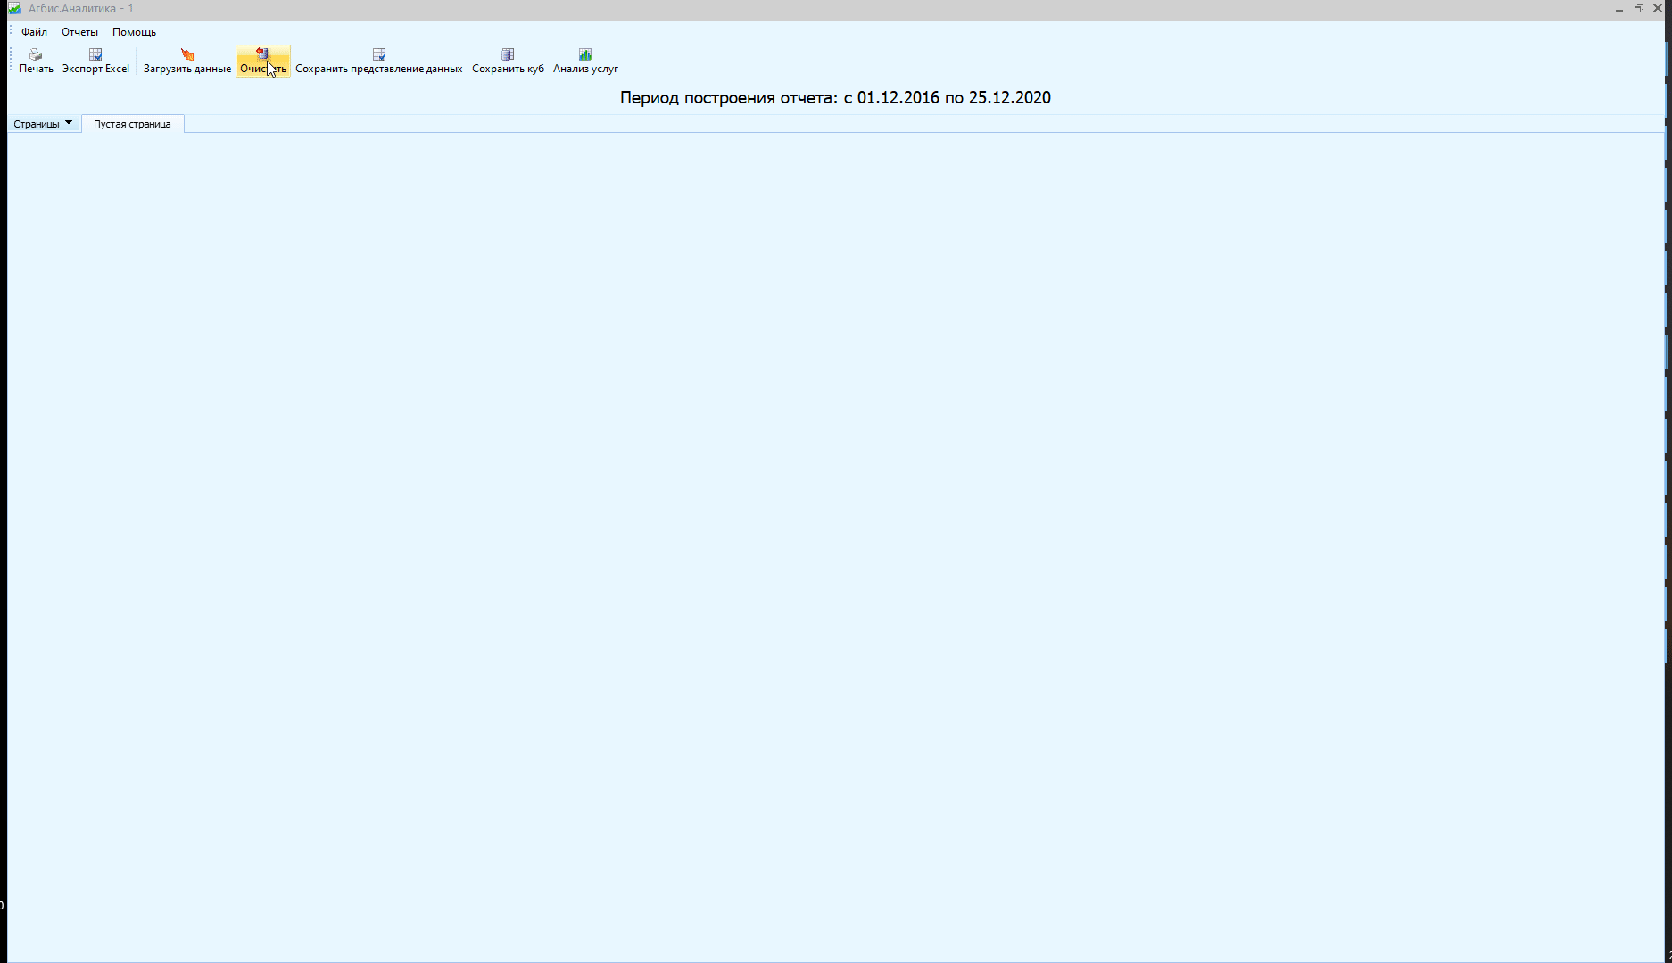Restore down the application window

point(1639,9)
